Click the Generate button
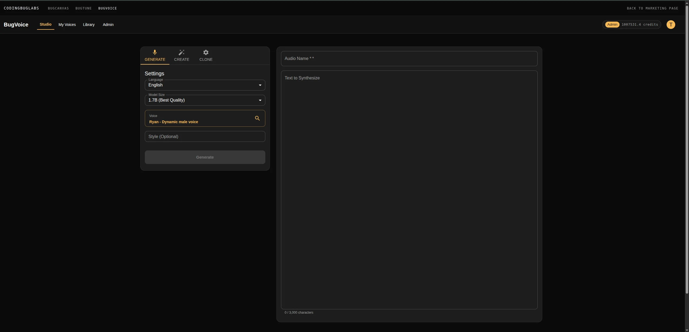689x332 pixels. pos(205,157)
